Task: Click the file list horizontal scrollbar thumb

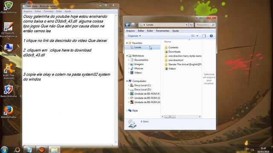Action: tap(170, 116)
